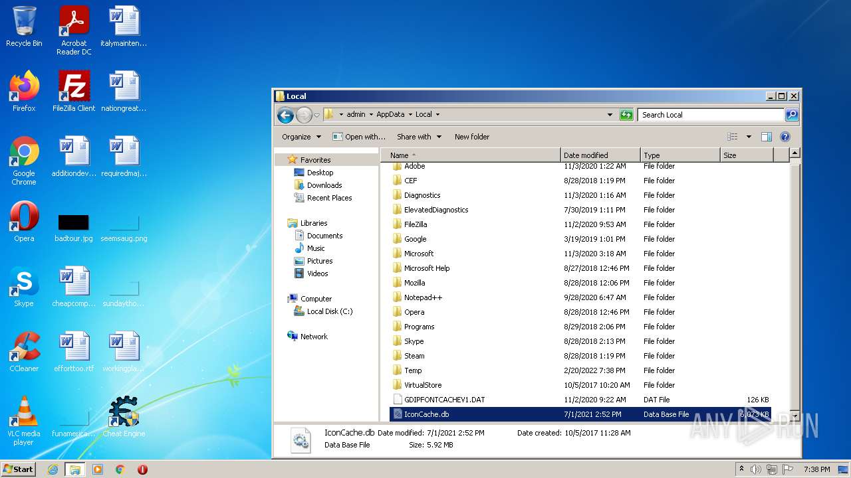
Task: Select the VLC media player shortcut
Action: coord(24,421)
